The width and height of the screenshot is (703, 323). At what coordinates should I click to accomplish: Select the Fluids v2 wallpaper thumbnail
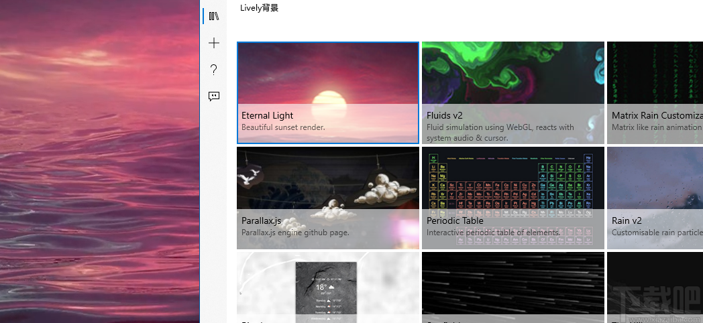coord(513,92)
